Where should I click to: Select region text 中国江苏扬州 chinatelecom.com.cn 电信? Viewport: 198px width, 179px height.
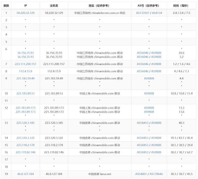pos(100,13)
